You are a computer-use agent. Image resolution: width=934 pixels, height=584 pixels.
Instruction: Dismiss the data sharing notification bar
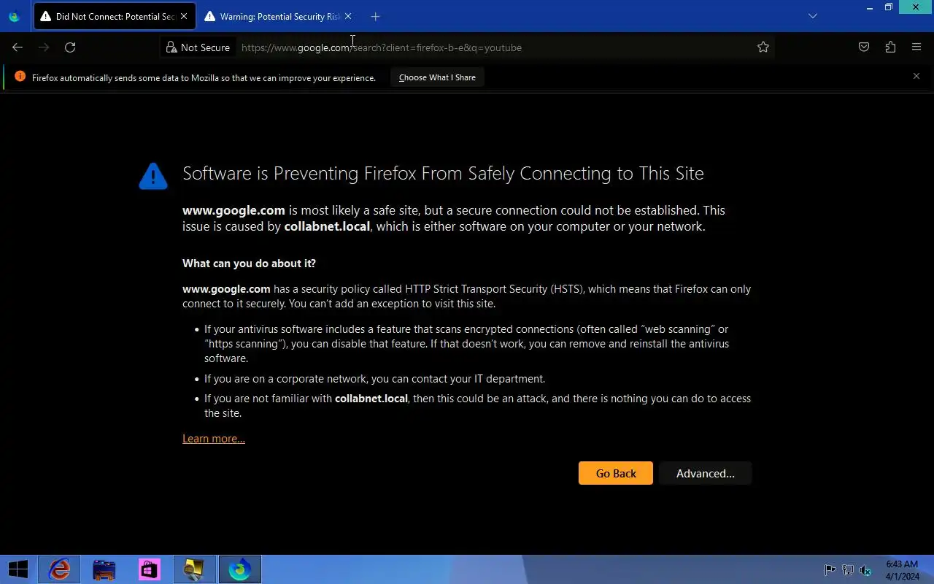(x=916, y=76)
